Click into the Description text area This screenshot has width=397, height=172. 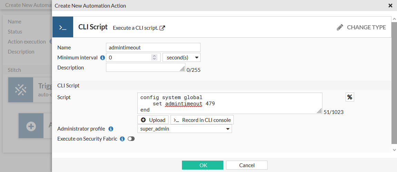[145, 67]
